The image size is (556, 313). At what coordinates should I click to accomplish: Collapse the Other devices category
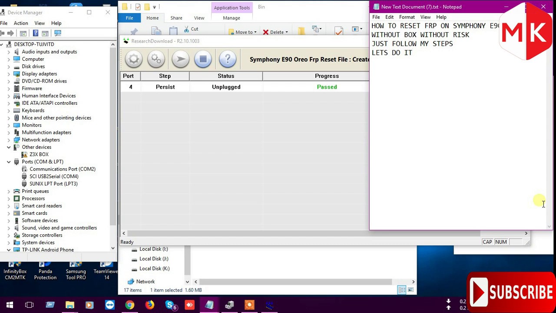(9, 147)
